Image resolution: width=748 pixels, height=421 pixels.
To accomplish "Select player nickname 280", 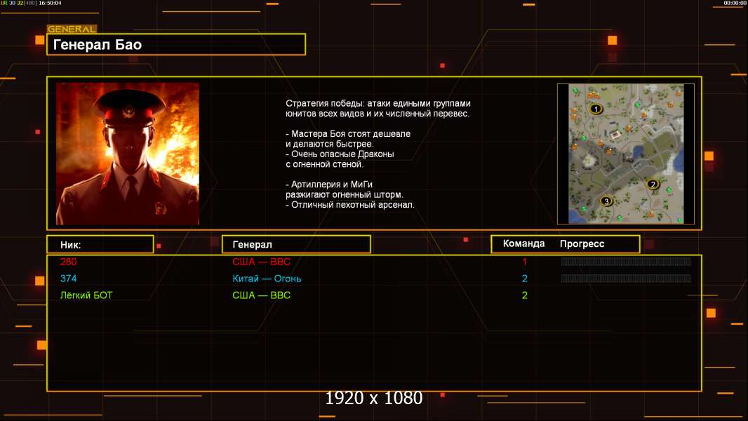I will click(68, 262).
